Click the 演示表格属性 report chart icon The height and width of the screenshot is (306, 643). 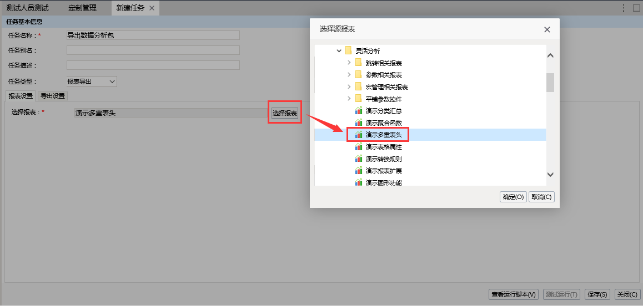[358, 147]
